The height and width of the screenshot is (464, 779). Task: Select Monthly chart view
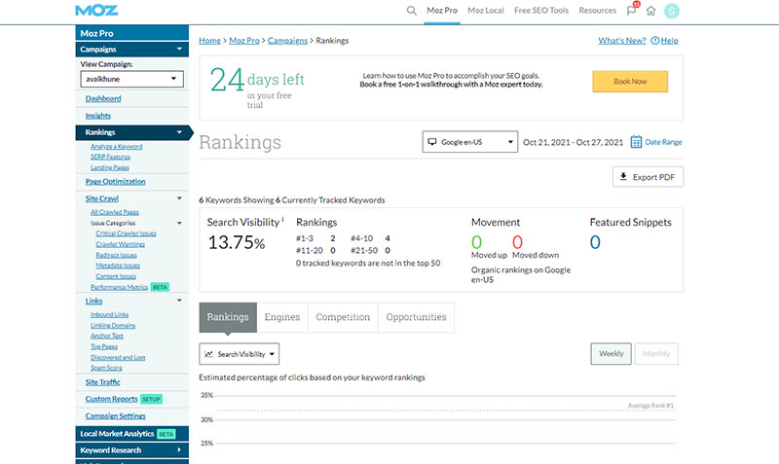click(x=656, y=354)
